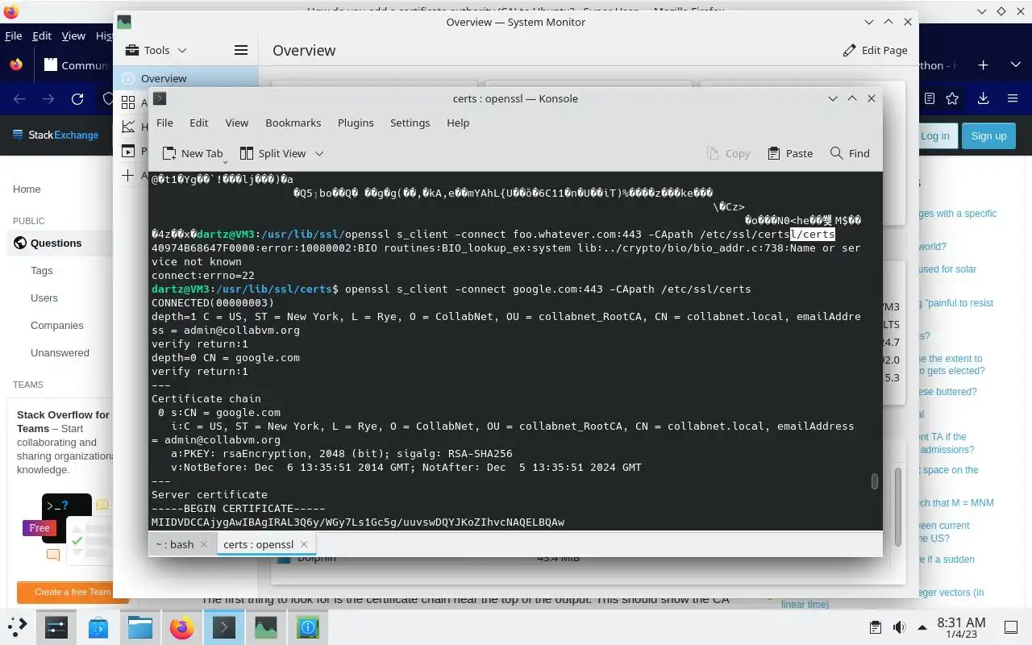Image resolution: width=1032 pixels, height=645 pixels.
Task: Click Split View in Konsole toolbar
Action: 273,153
